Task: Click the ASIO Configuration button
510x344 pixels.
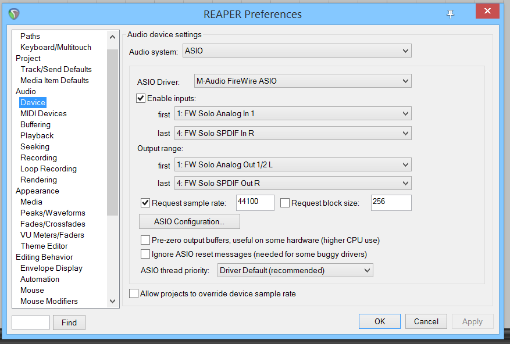Action: point(190,221)
